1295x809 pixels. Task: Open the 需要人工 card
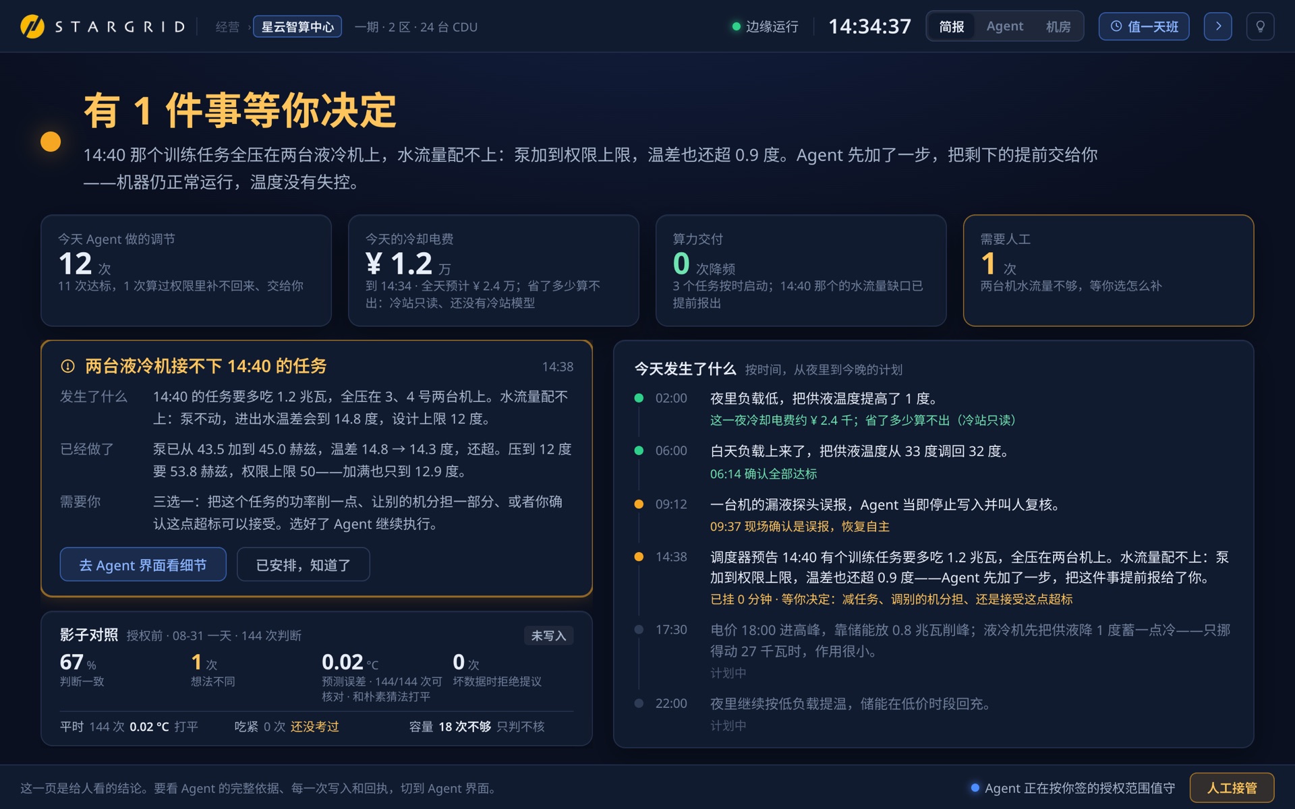tap(1108, 270)
